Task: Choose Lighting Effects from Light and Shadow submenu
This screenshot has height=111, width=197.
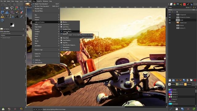Action: (x=70, y=31)
